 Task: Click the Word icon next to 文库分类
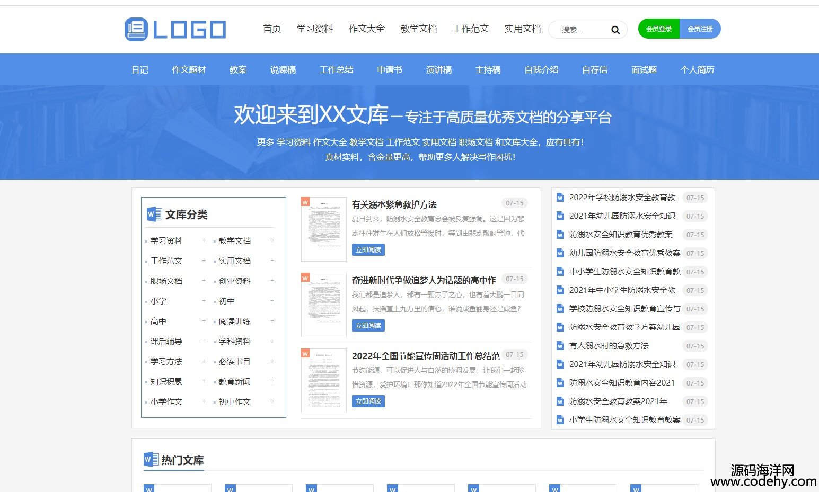(x=154, y=214)
